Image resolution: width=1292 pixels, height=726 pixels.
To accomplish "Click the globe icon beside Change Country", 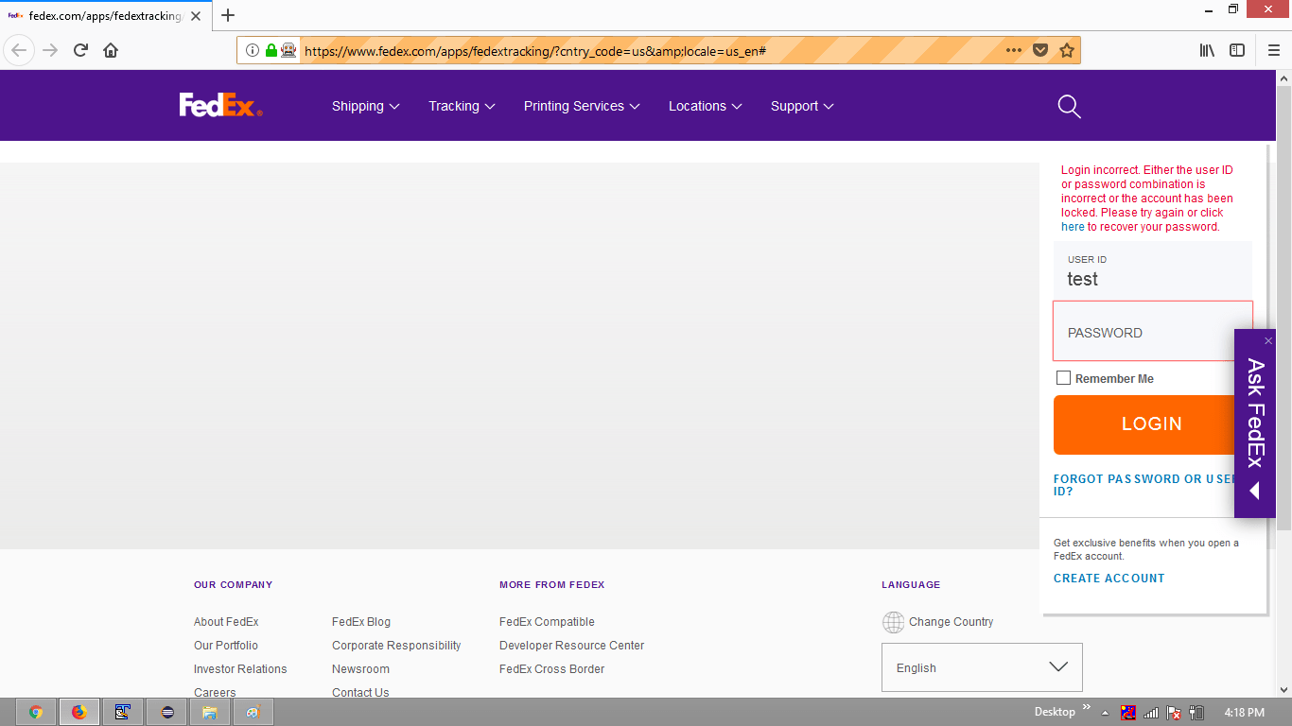I will pos(893,622).
